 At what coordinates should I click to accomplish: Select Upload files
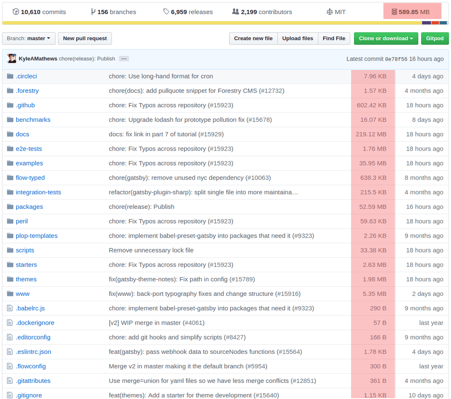pos(298,38)
